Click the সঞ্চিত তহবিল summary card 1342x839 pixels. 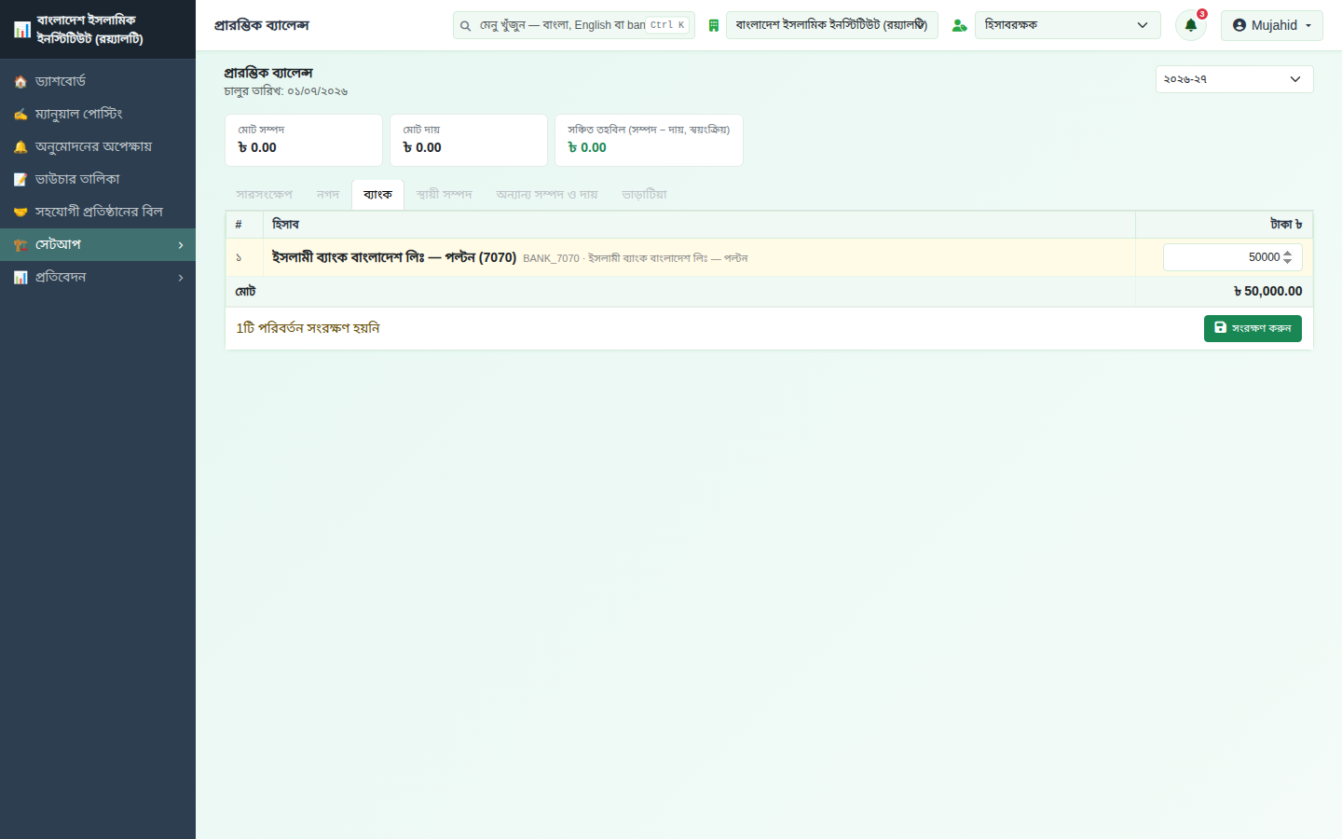650,141
